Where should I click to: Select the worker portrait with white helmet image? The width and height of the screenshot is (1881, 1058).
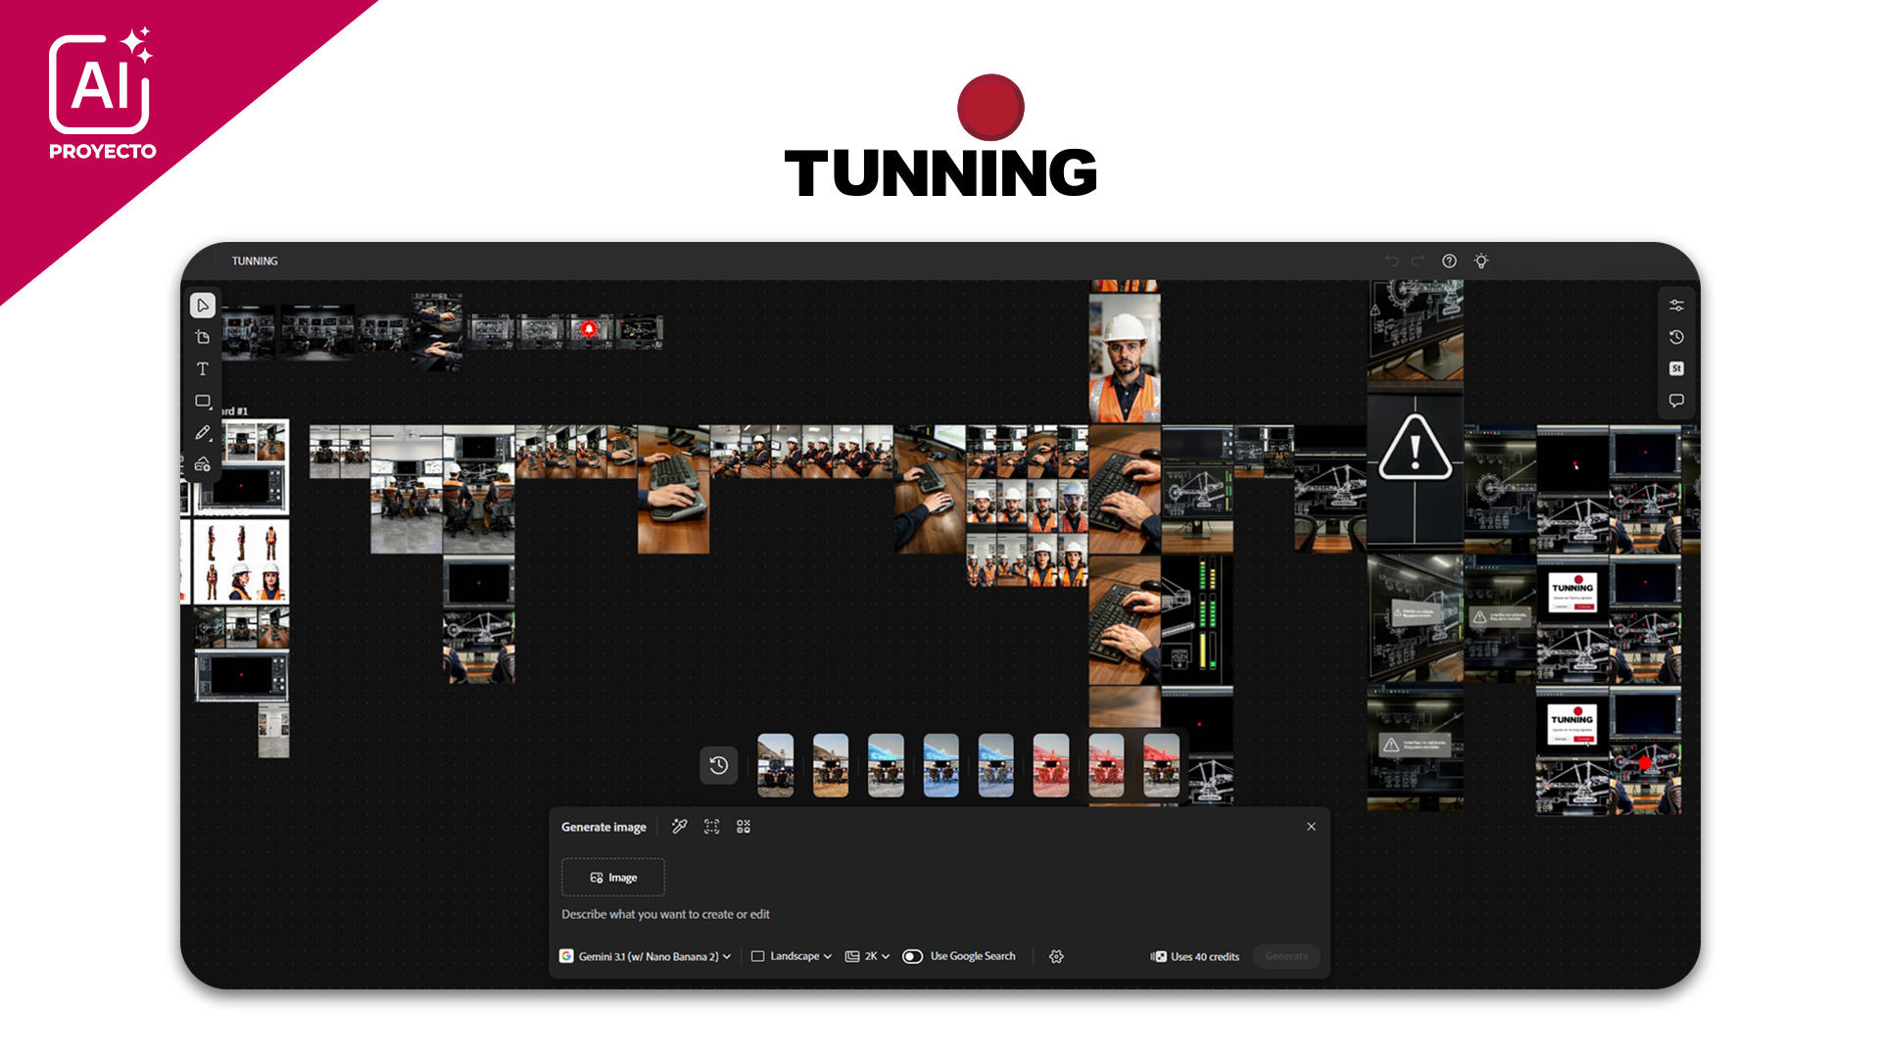coord(1125,359)
